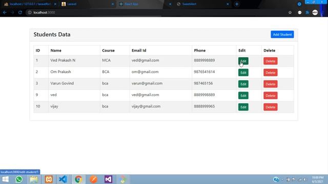This screenshot has height=184, width=328.
Task: Click the name Om Prakash
Action: click(x=60, y=72)
